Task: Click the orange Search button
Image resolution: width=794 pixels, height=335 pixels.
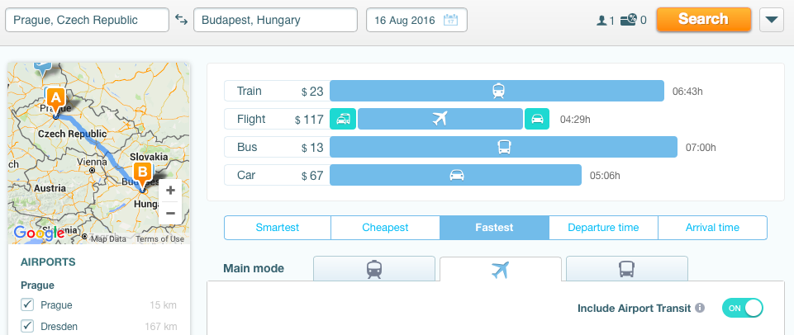Action: (x=703, y=19)
